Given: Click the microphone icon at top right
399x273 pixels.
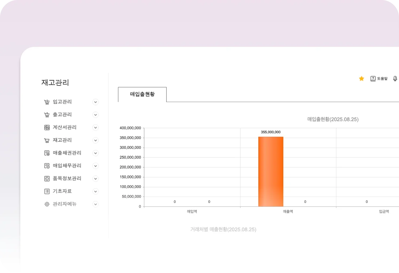Looking at the screenshot, I should 395,79.
